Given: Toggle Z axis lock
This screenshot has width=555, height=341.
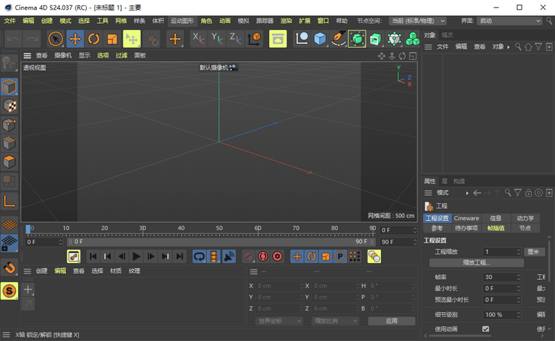Looking at the screenshot, I should click(235, 38).
